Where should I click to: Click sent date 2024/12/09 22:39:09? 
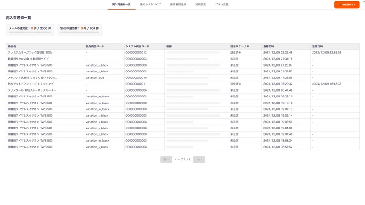[327, 53]
